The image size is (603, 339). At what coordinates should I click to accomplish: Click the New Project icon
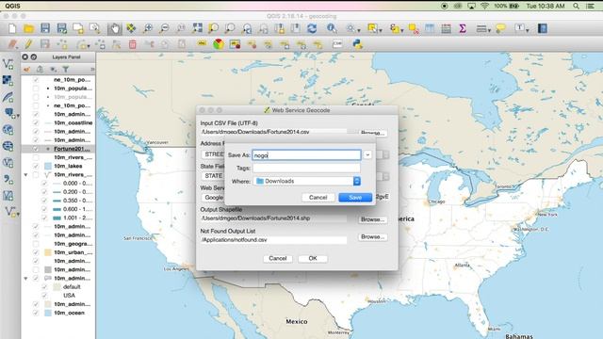click(12, 28)
